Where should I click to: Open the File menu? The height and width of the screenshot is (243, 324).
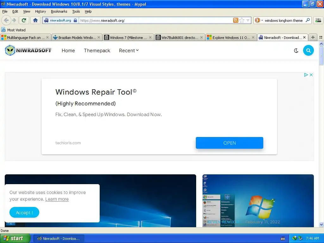(x=5, y=11)
